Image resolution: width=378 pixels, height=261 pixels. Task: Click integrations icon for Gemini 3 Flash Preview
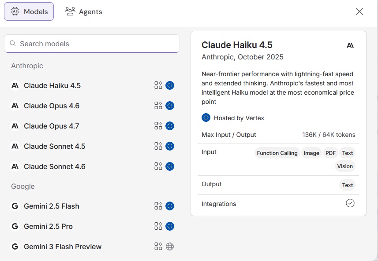(158, 246)
